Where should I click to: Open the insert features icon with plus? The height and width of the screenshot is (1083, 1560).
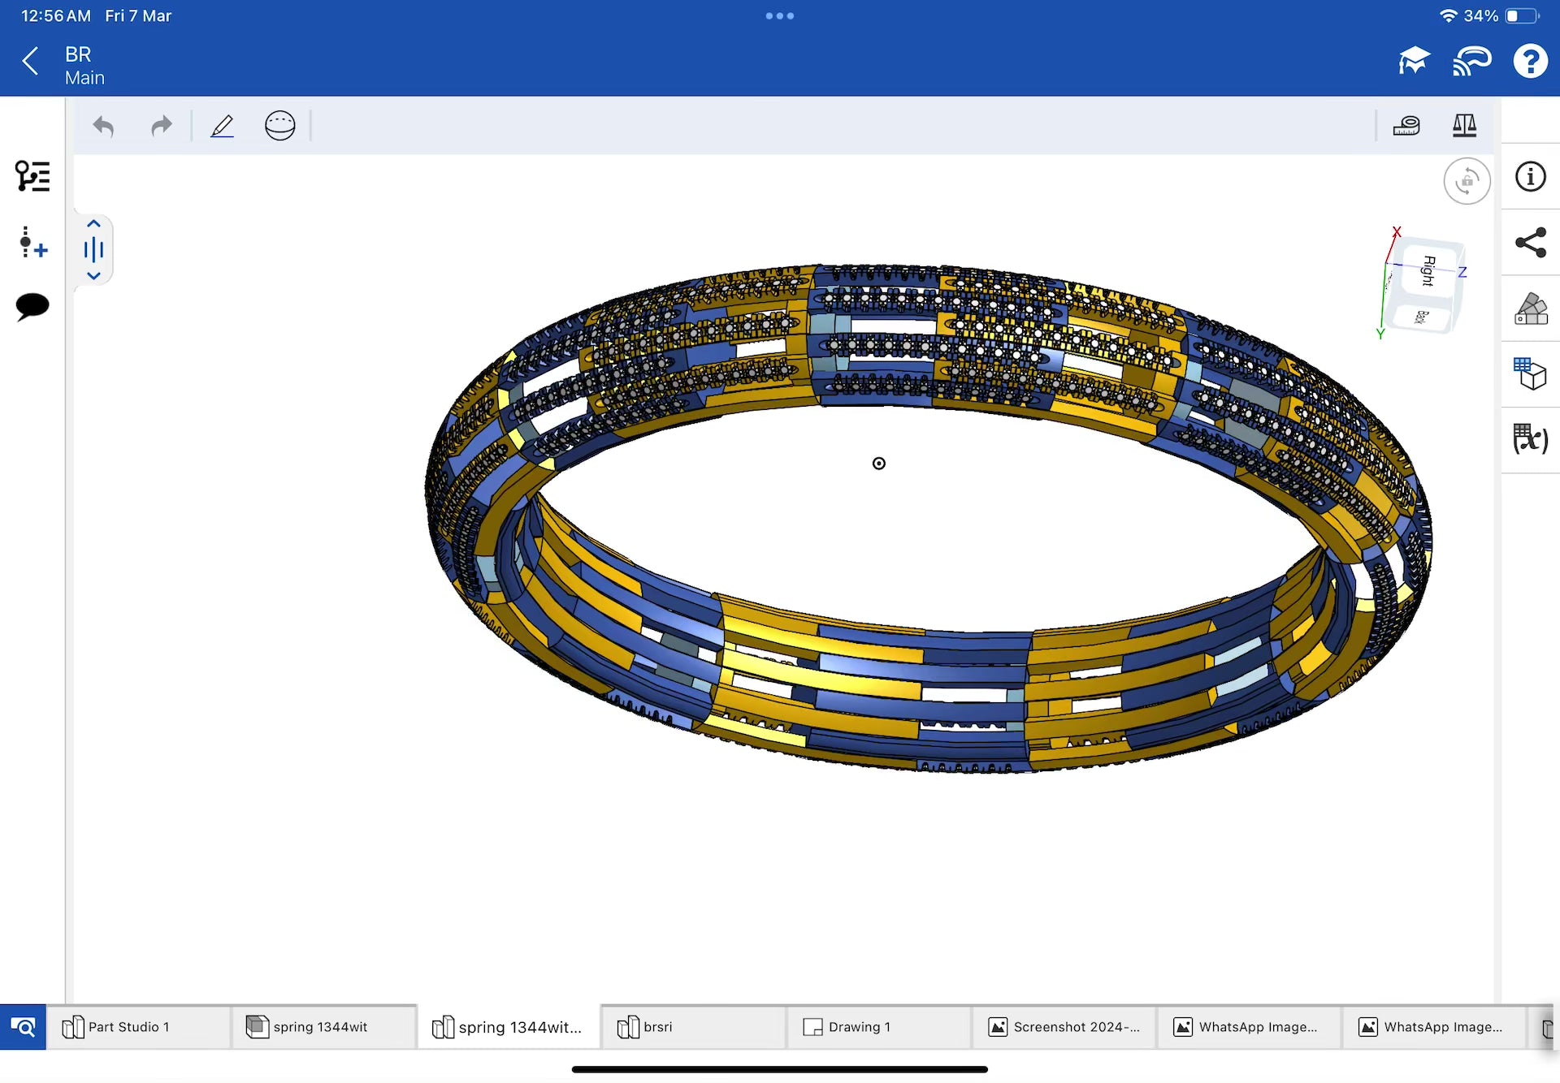click(x=32, y=242)
